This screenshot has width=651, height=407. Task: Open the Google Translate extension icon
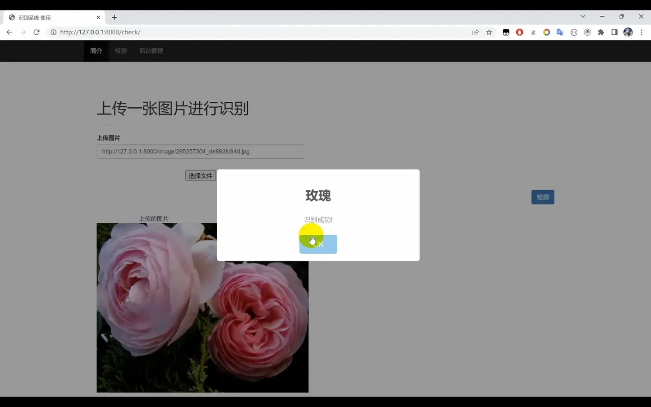click(560, 32)
